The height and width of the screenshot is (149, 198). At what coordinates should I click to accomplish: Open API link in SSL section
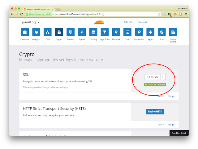tap(161, 96)
